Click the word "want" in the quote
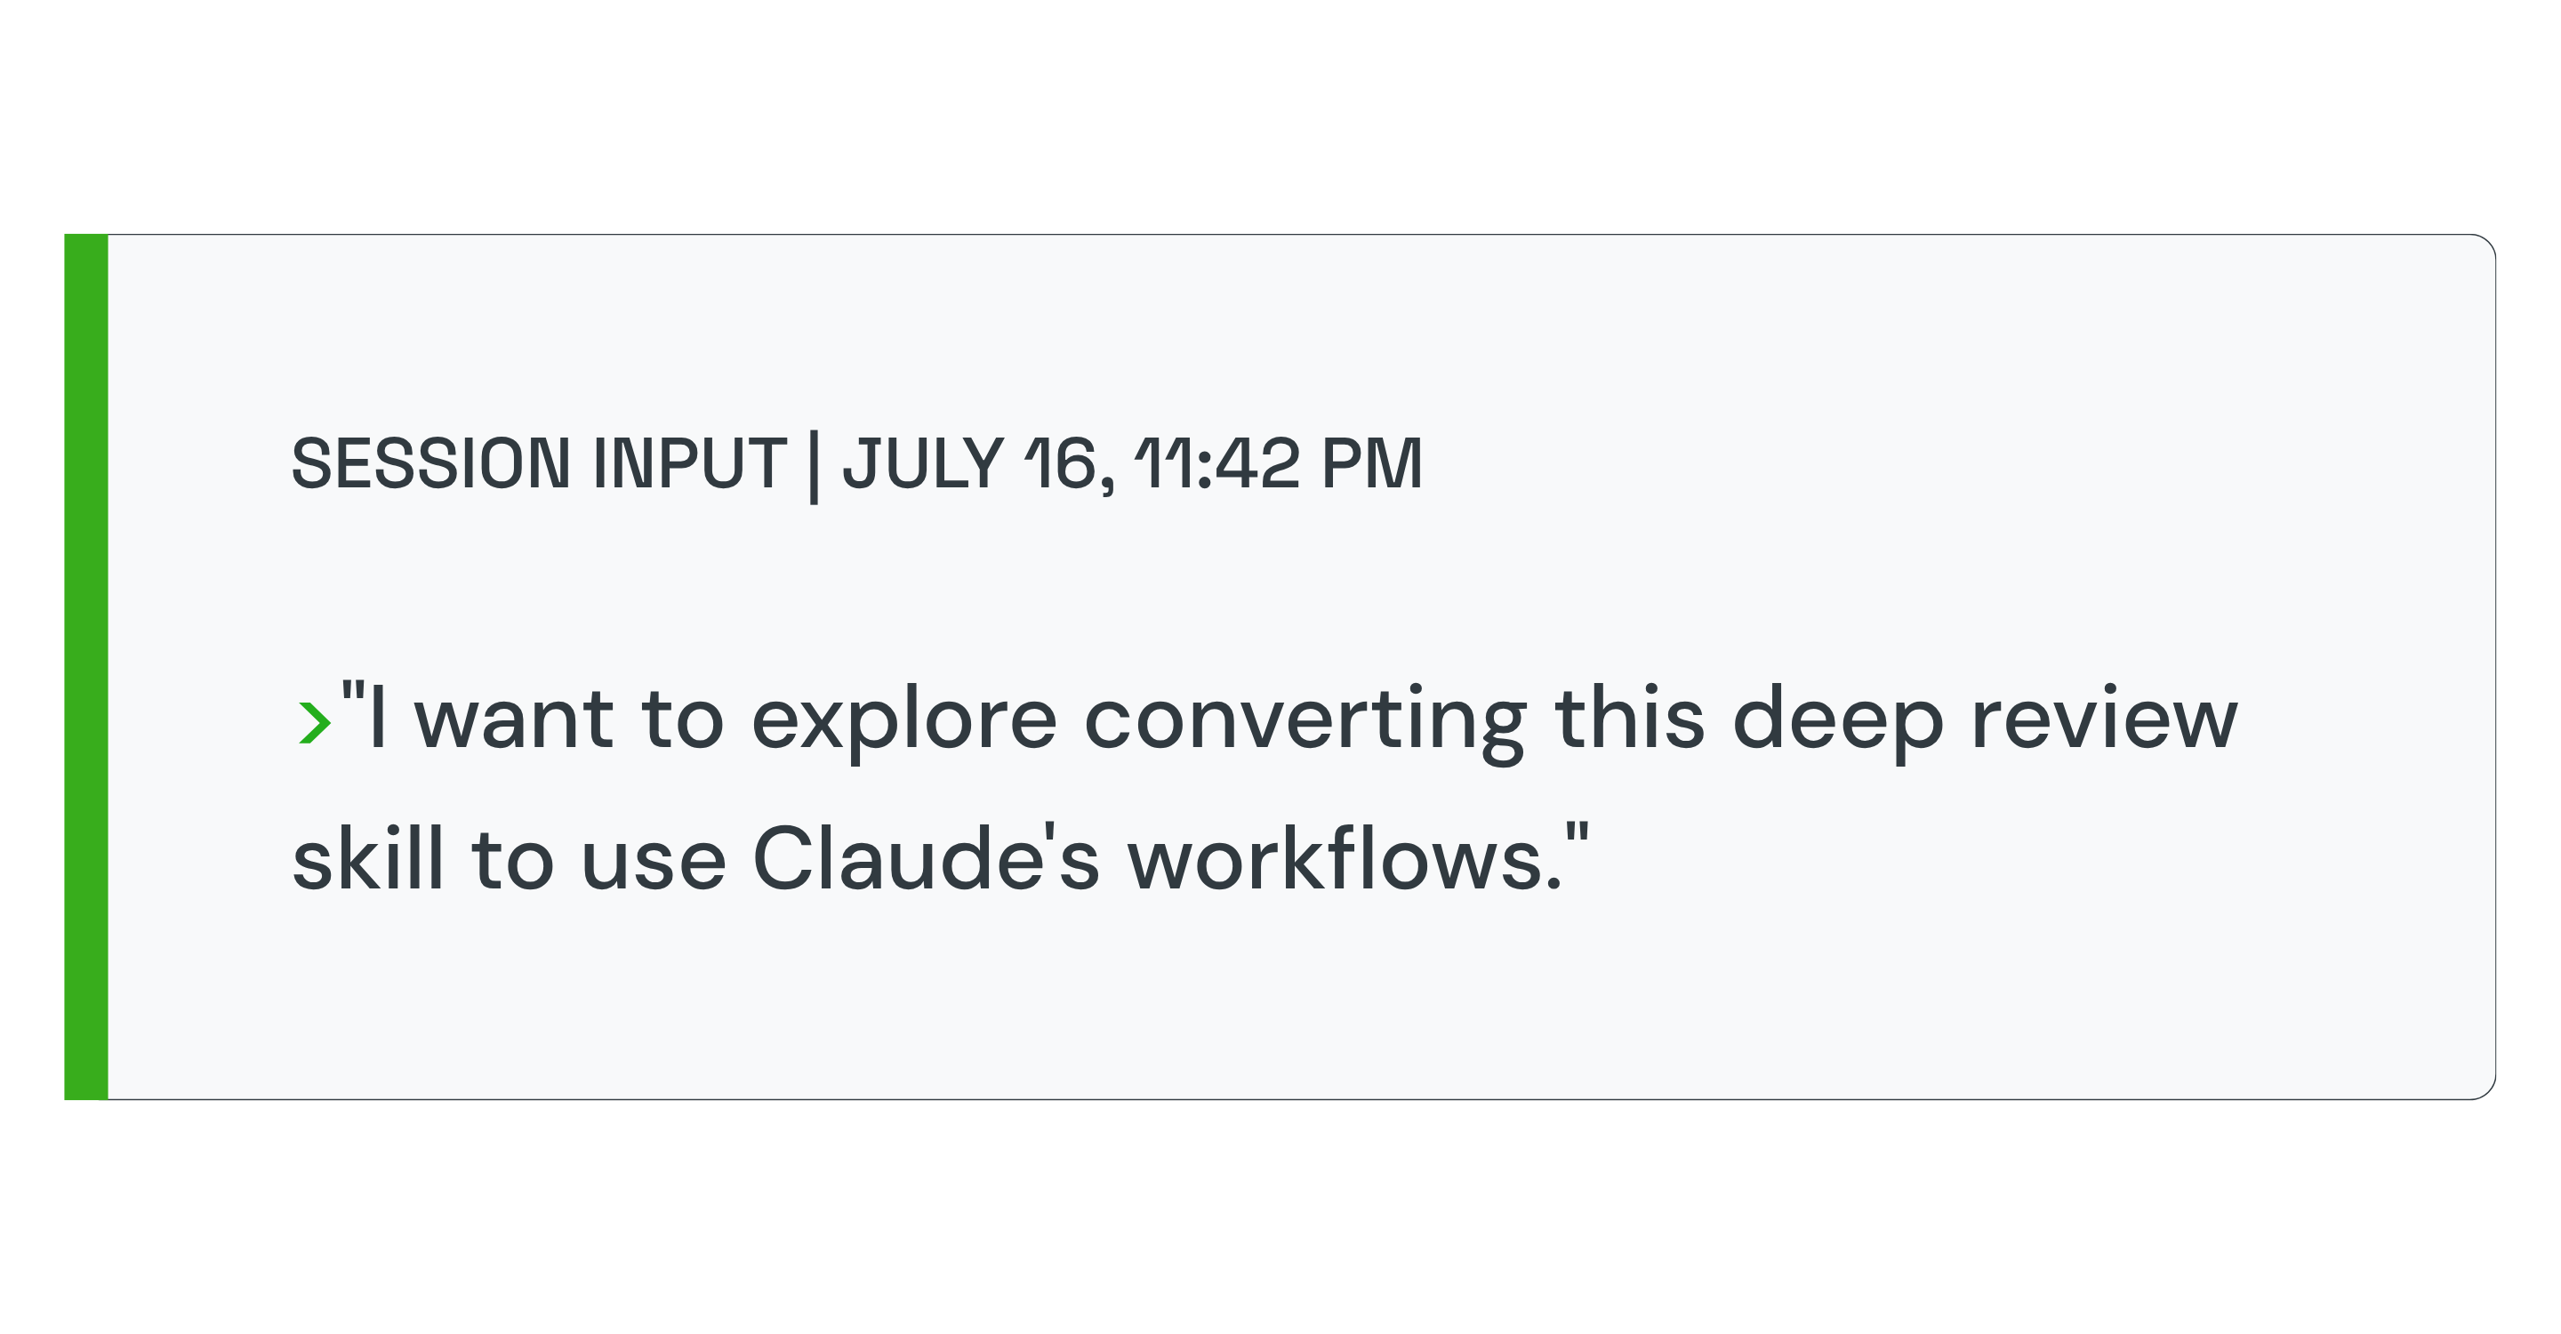Screen dimensions: 2561x1334 (514, 723)
